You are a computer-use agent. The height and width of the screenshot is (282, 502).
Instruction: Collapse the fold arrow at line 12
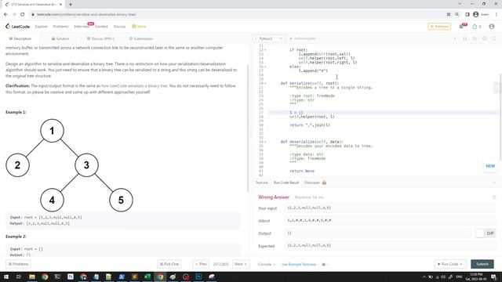[x=265, y=50]
